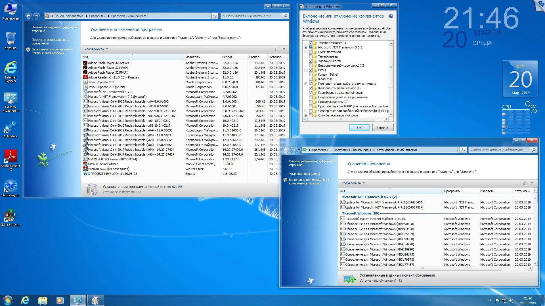Click Программы breadcrumb in the address bar
Viewport: 545px width, 306px height.
click(x=97, y=16)
